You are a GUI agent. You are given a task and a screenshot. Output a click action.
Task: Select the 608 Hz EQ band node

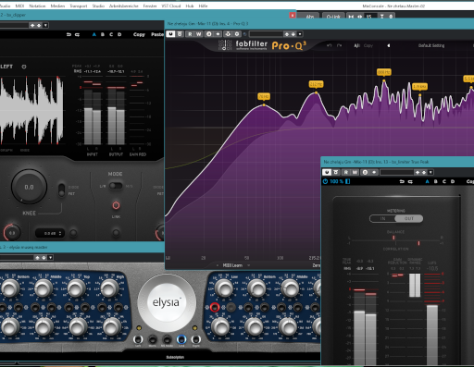(384, 80)
